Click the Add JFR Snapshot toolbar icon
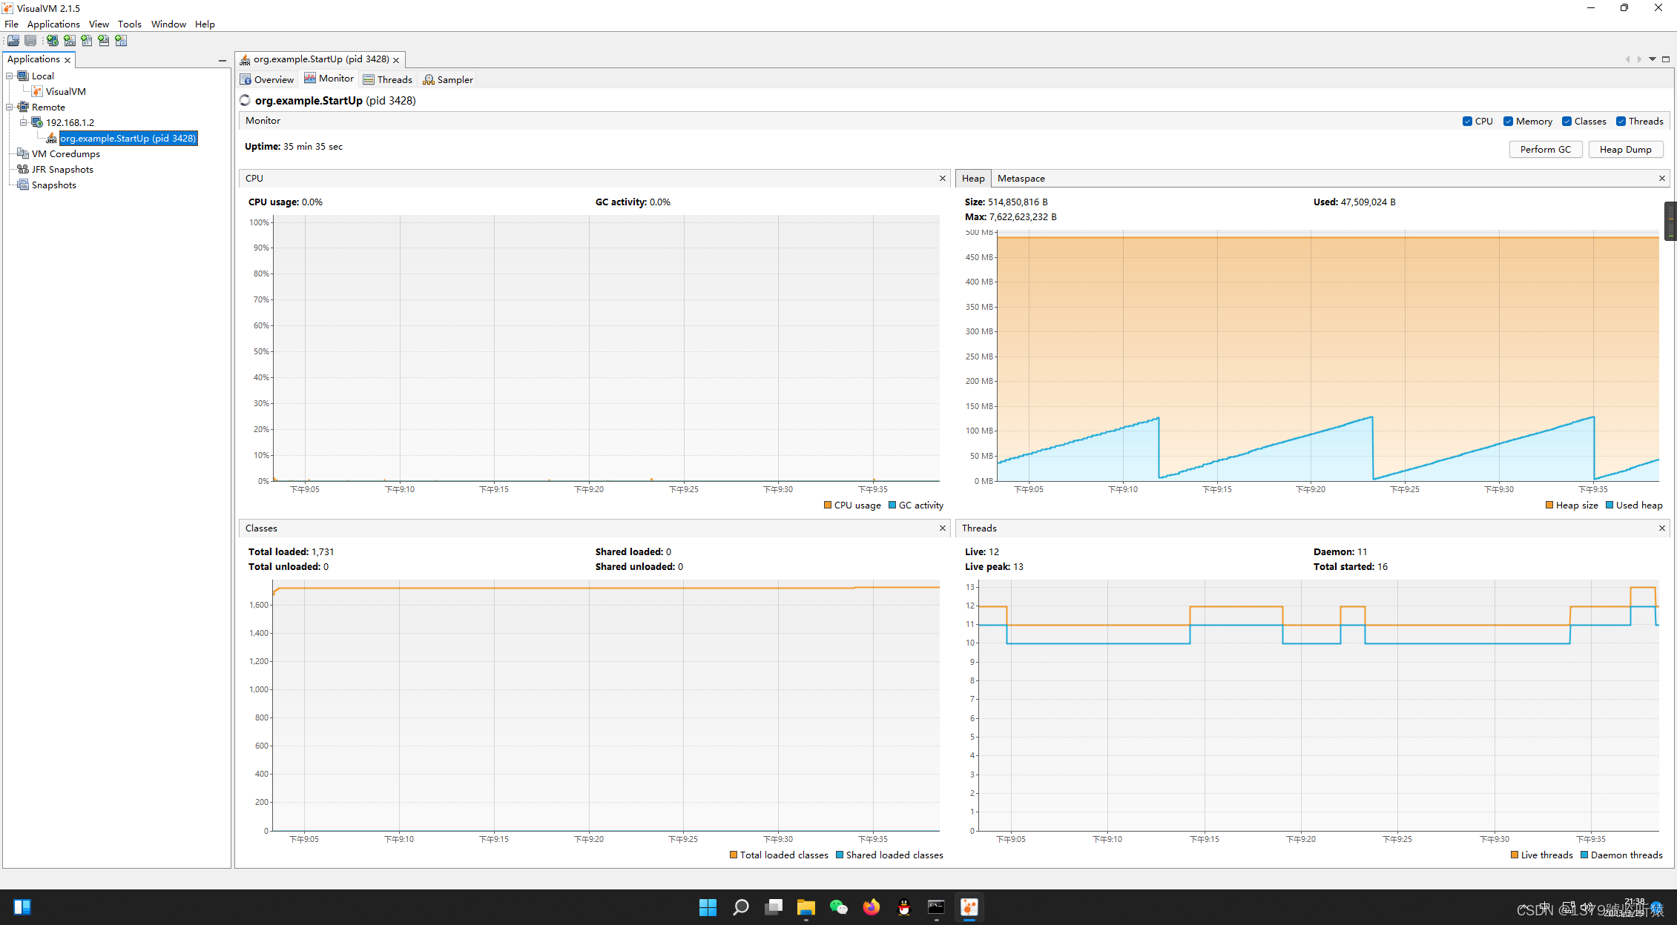The height and width of the screenshot is (925, 1677). tap(104, 40)
